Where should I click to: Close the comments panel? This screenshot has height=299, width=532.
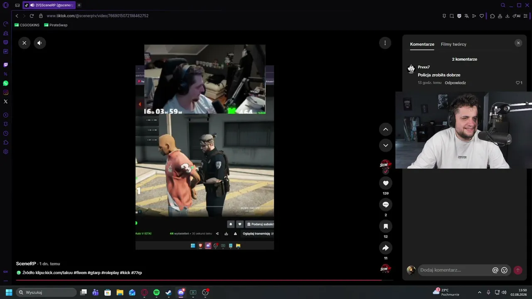click(x=518, y=43)
